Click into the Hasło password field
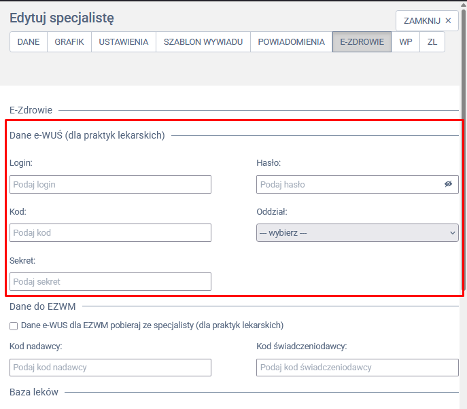 coord(347,184)
